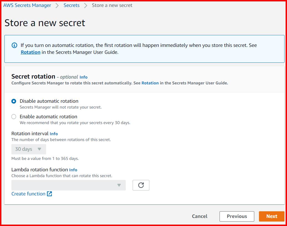This screenshot has height=226, width=287.
Task: Click the Previous button
Action: tap(237, 216)
